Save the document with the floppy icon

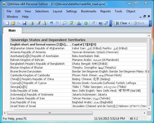tap(24, 23)
